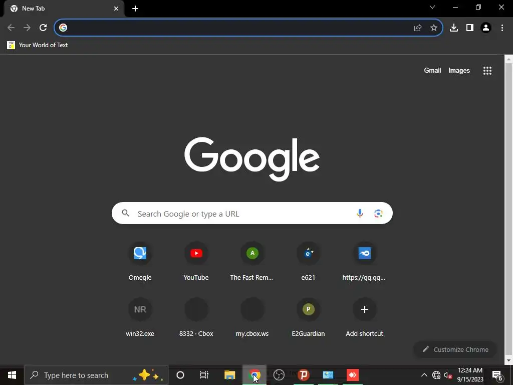Click scrollbar down arrow
Screen dimensions: 513x385
tap(508, 360)
